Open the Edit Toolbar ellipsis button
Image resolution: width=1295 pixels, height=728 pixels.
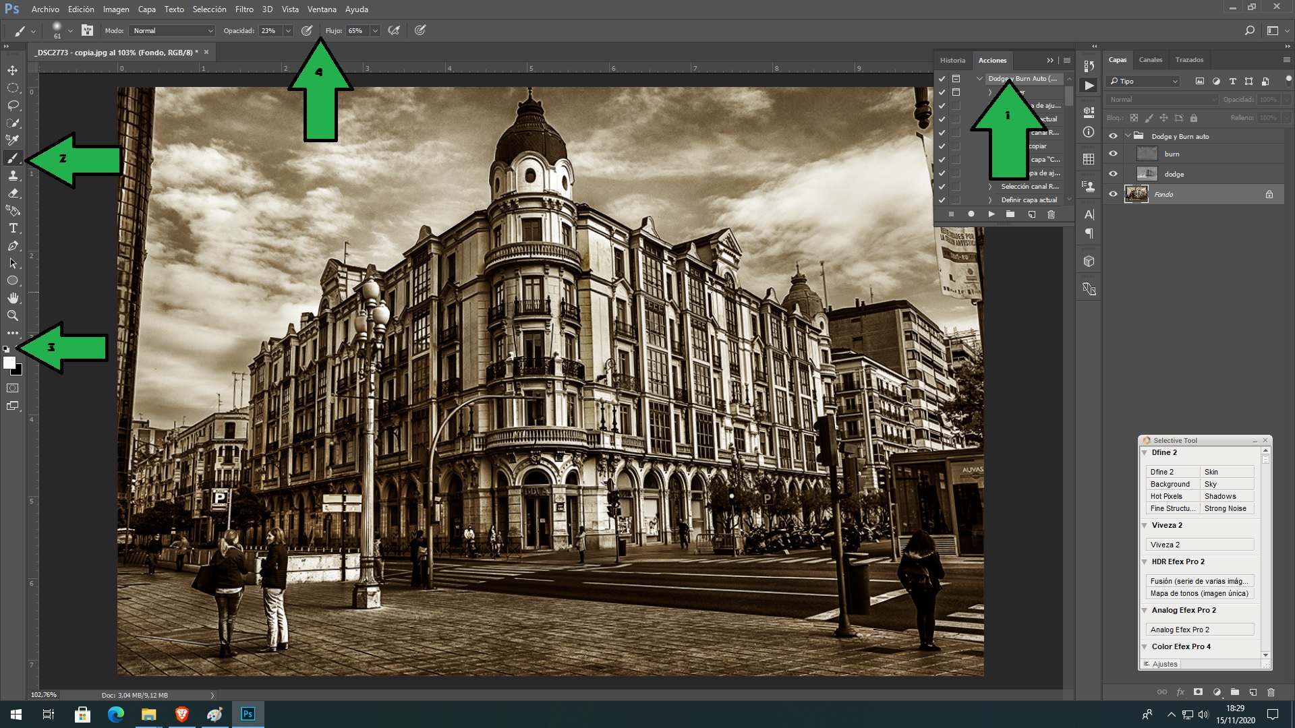tap(13, 333)
